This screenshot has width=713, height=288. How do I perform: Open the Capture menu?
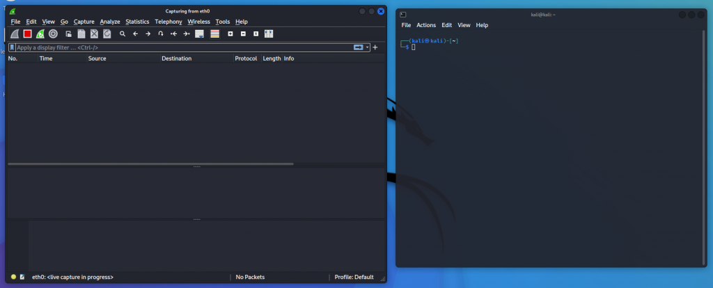84,22
